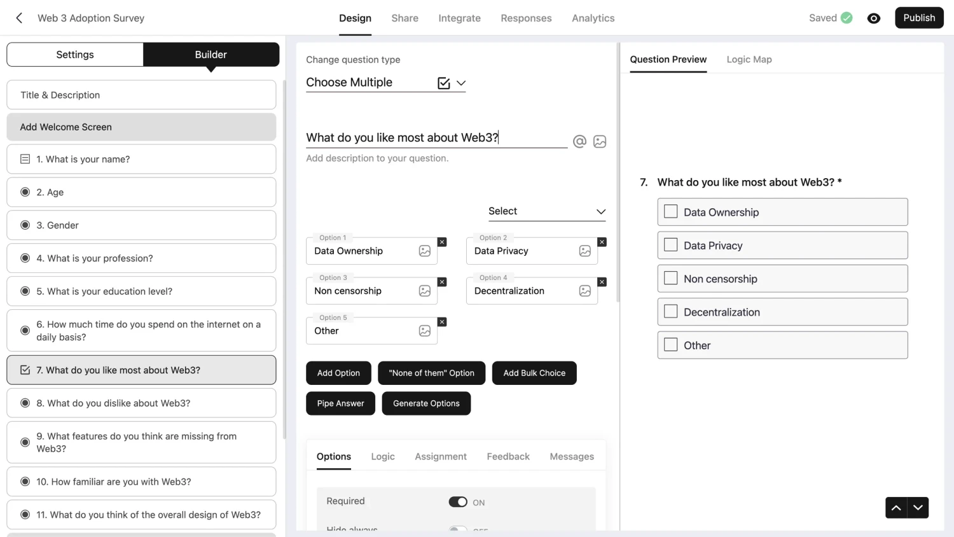Viewport: 954px width, 537px height.
Task: Remove the Data Privacy option via its X icon
Action: (602, 242)
